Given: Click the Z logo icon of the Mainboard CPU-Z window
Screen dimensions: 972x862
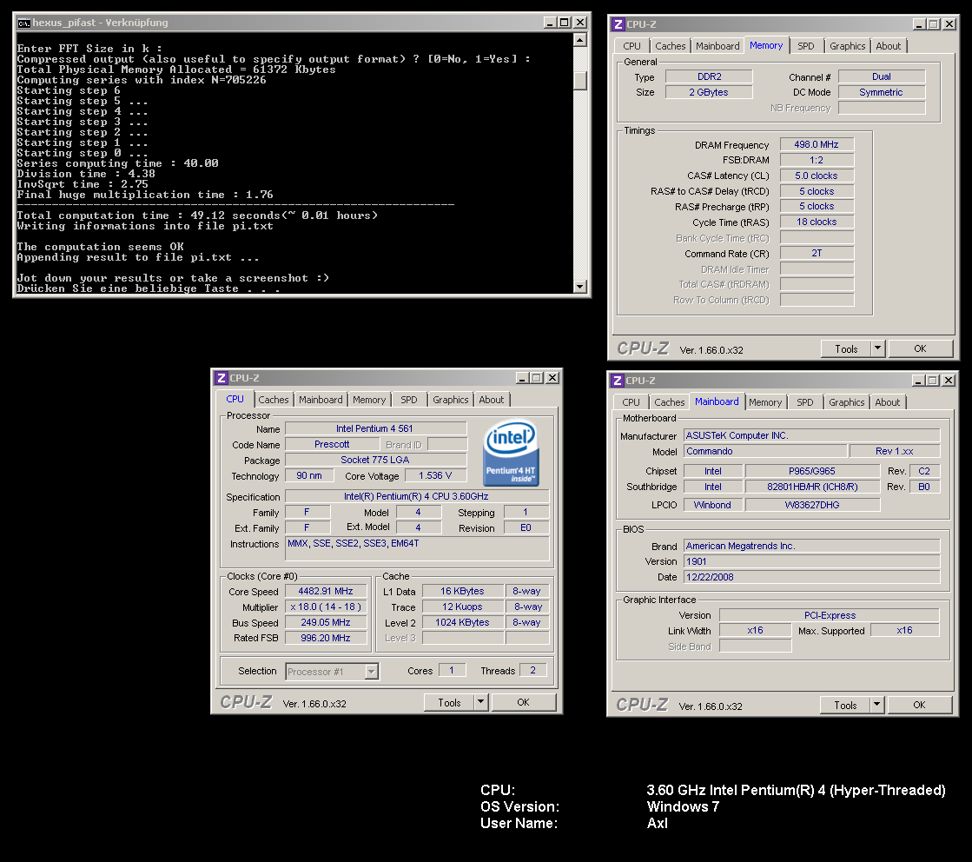Looking at the screenshot, I should coord(618,380).
